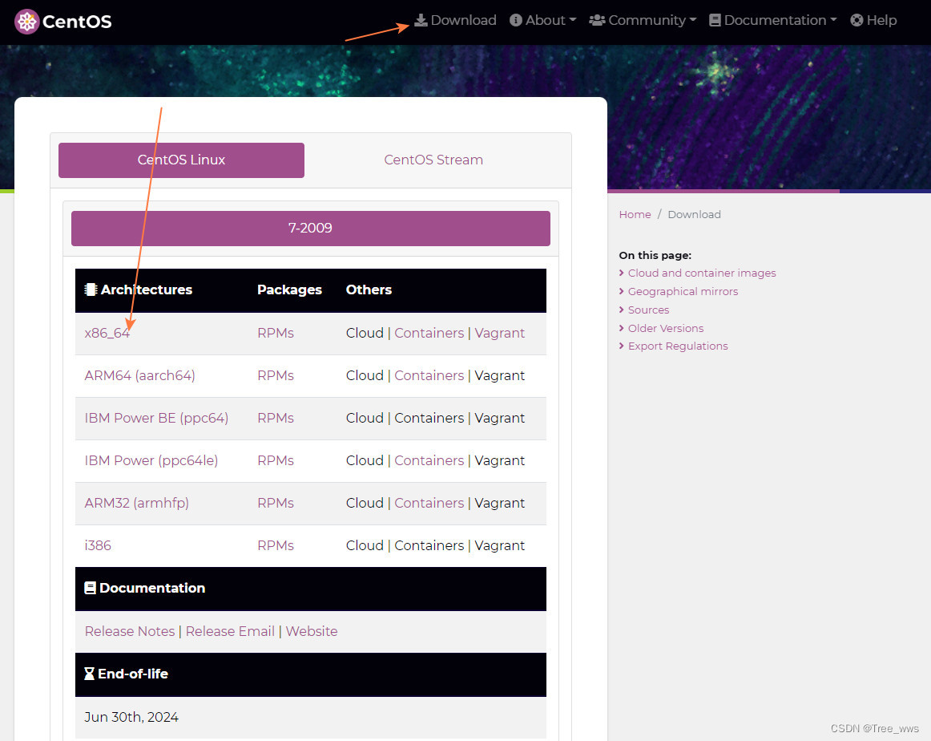Open the Help nav item

coord(873,20)
